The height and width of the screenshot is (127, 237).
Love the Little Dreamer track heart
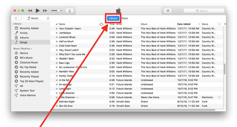pos(219,97)
